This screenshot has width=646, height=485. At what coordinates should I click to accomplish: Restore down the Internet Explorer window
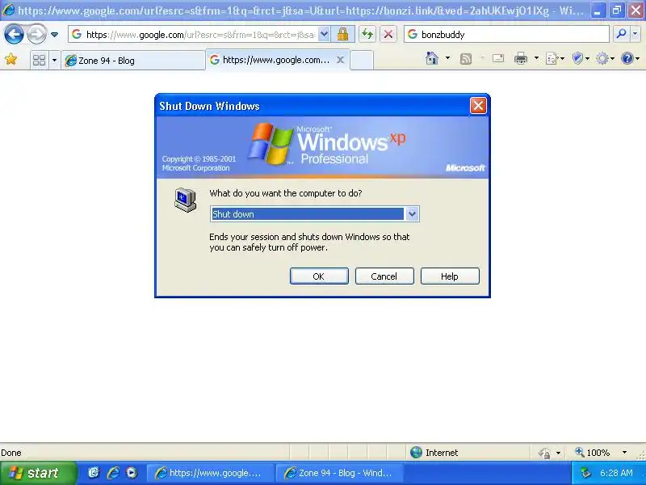[x=617, y=11]
